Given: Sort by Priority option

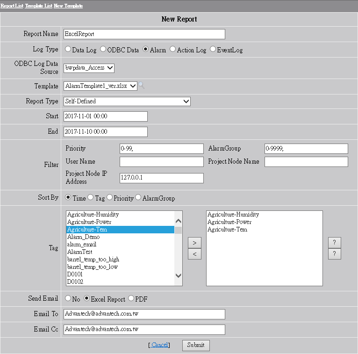Looking at the screenshot, I should tap(109, 197).
